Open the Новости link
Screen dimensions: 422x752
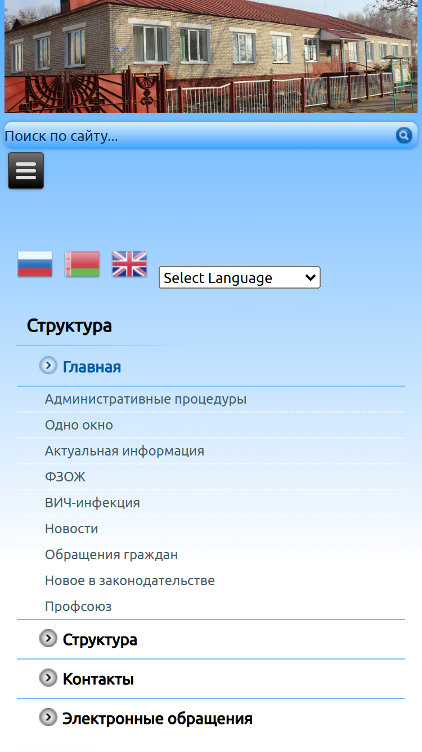pos(71,529)
